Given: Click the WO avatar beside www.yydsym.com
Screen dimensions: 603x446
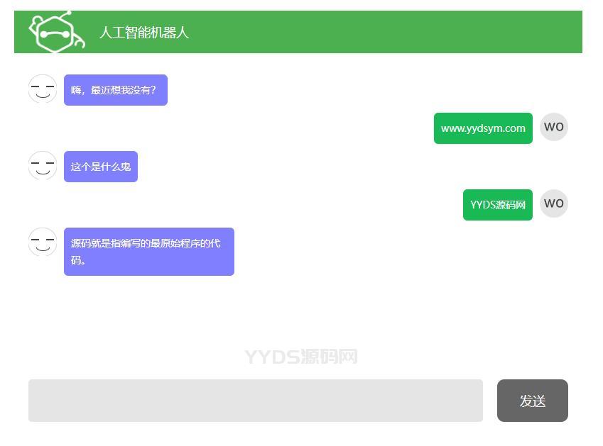Looking at the screenshot, I should coord(554,127).
